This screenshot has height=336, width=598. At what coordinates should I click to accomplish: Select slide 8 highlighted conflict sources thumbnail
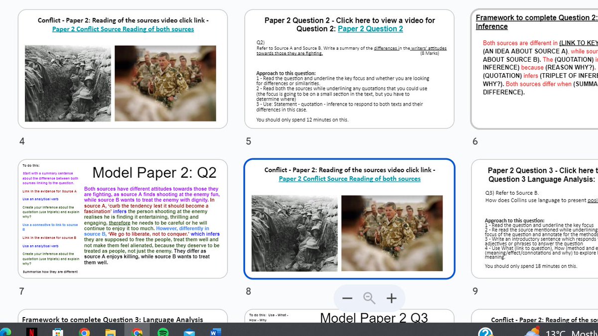(349, 219)
